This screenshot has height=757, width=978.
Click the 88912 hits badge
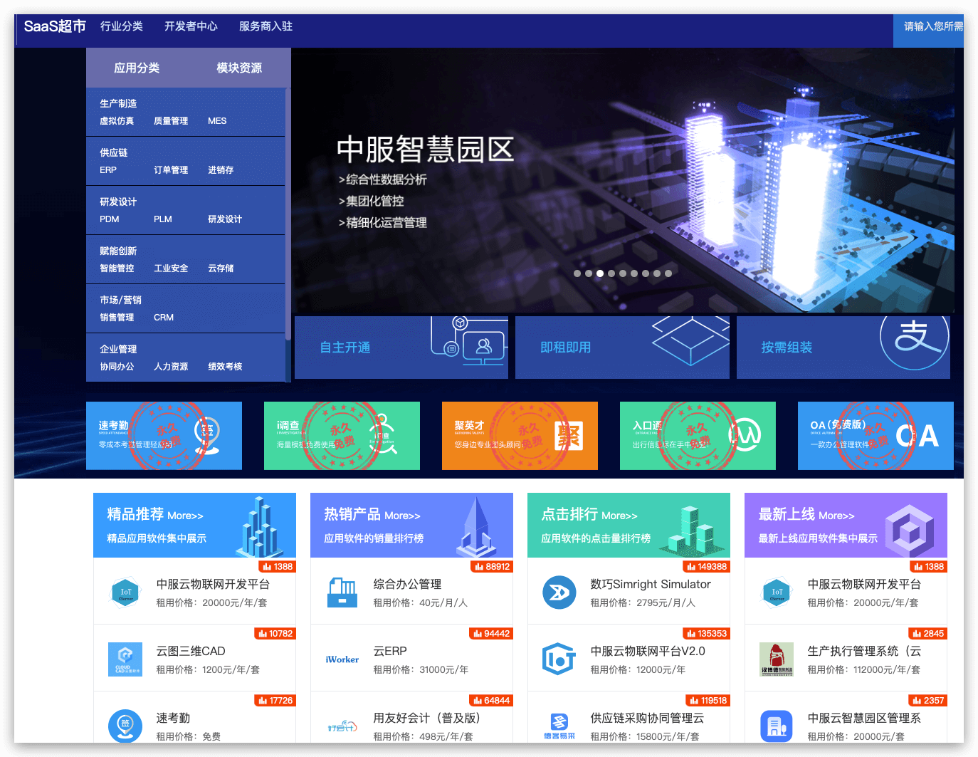tap(492, 567)
